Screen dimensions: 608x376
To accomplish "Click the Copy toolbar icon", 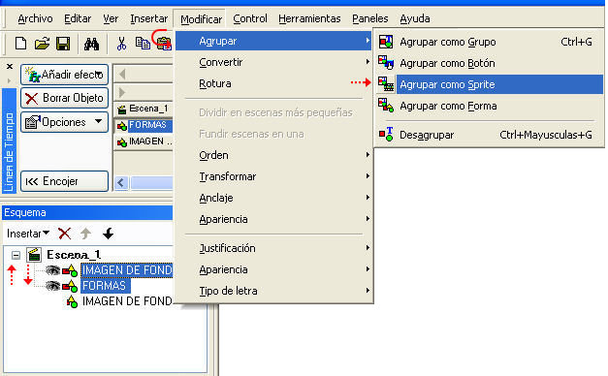I will point(143,44).
